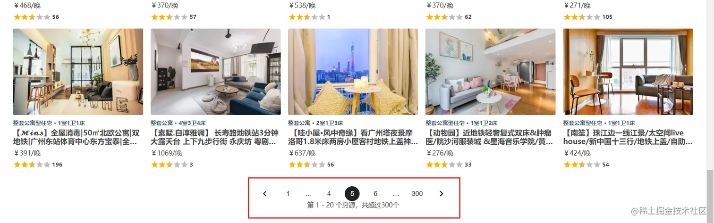This screenshot has height=223, width=714.
Task: Open the 动物园 loft apartment photo
Action: coord(490,72)
